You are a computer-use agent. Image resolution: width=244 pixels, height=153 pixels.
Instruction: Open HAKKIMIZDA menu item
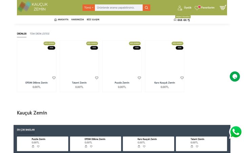[x=78, y=19]
